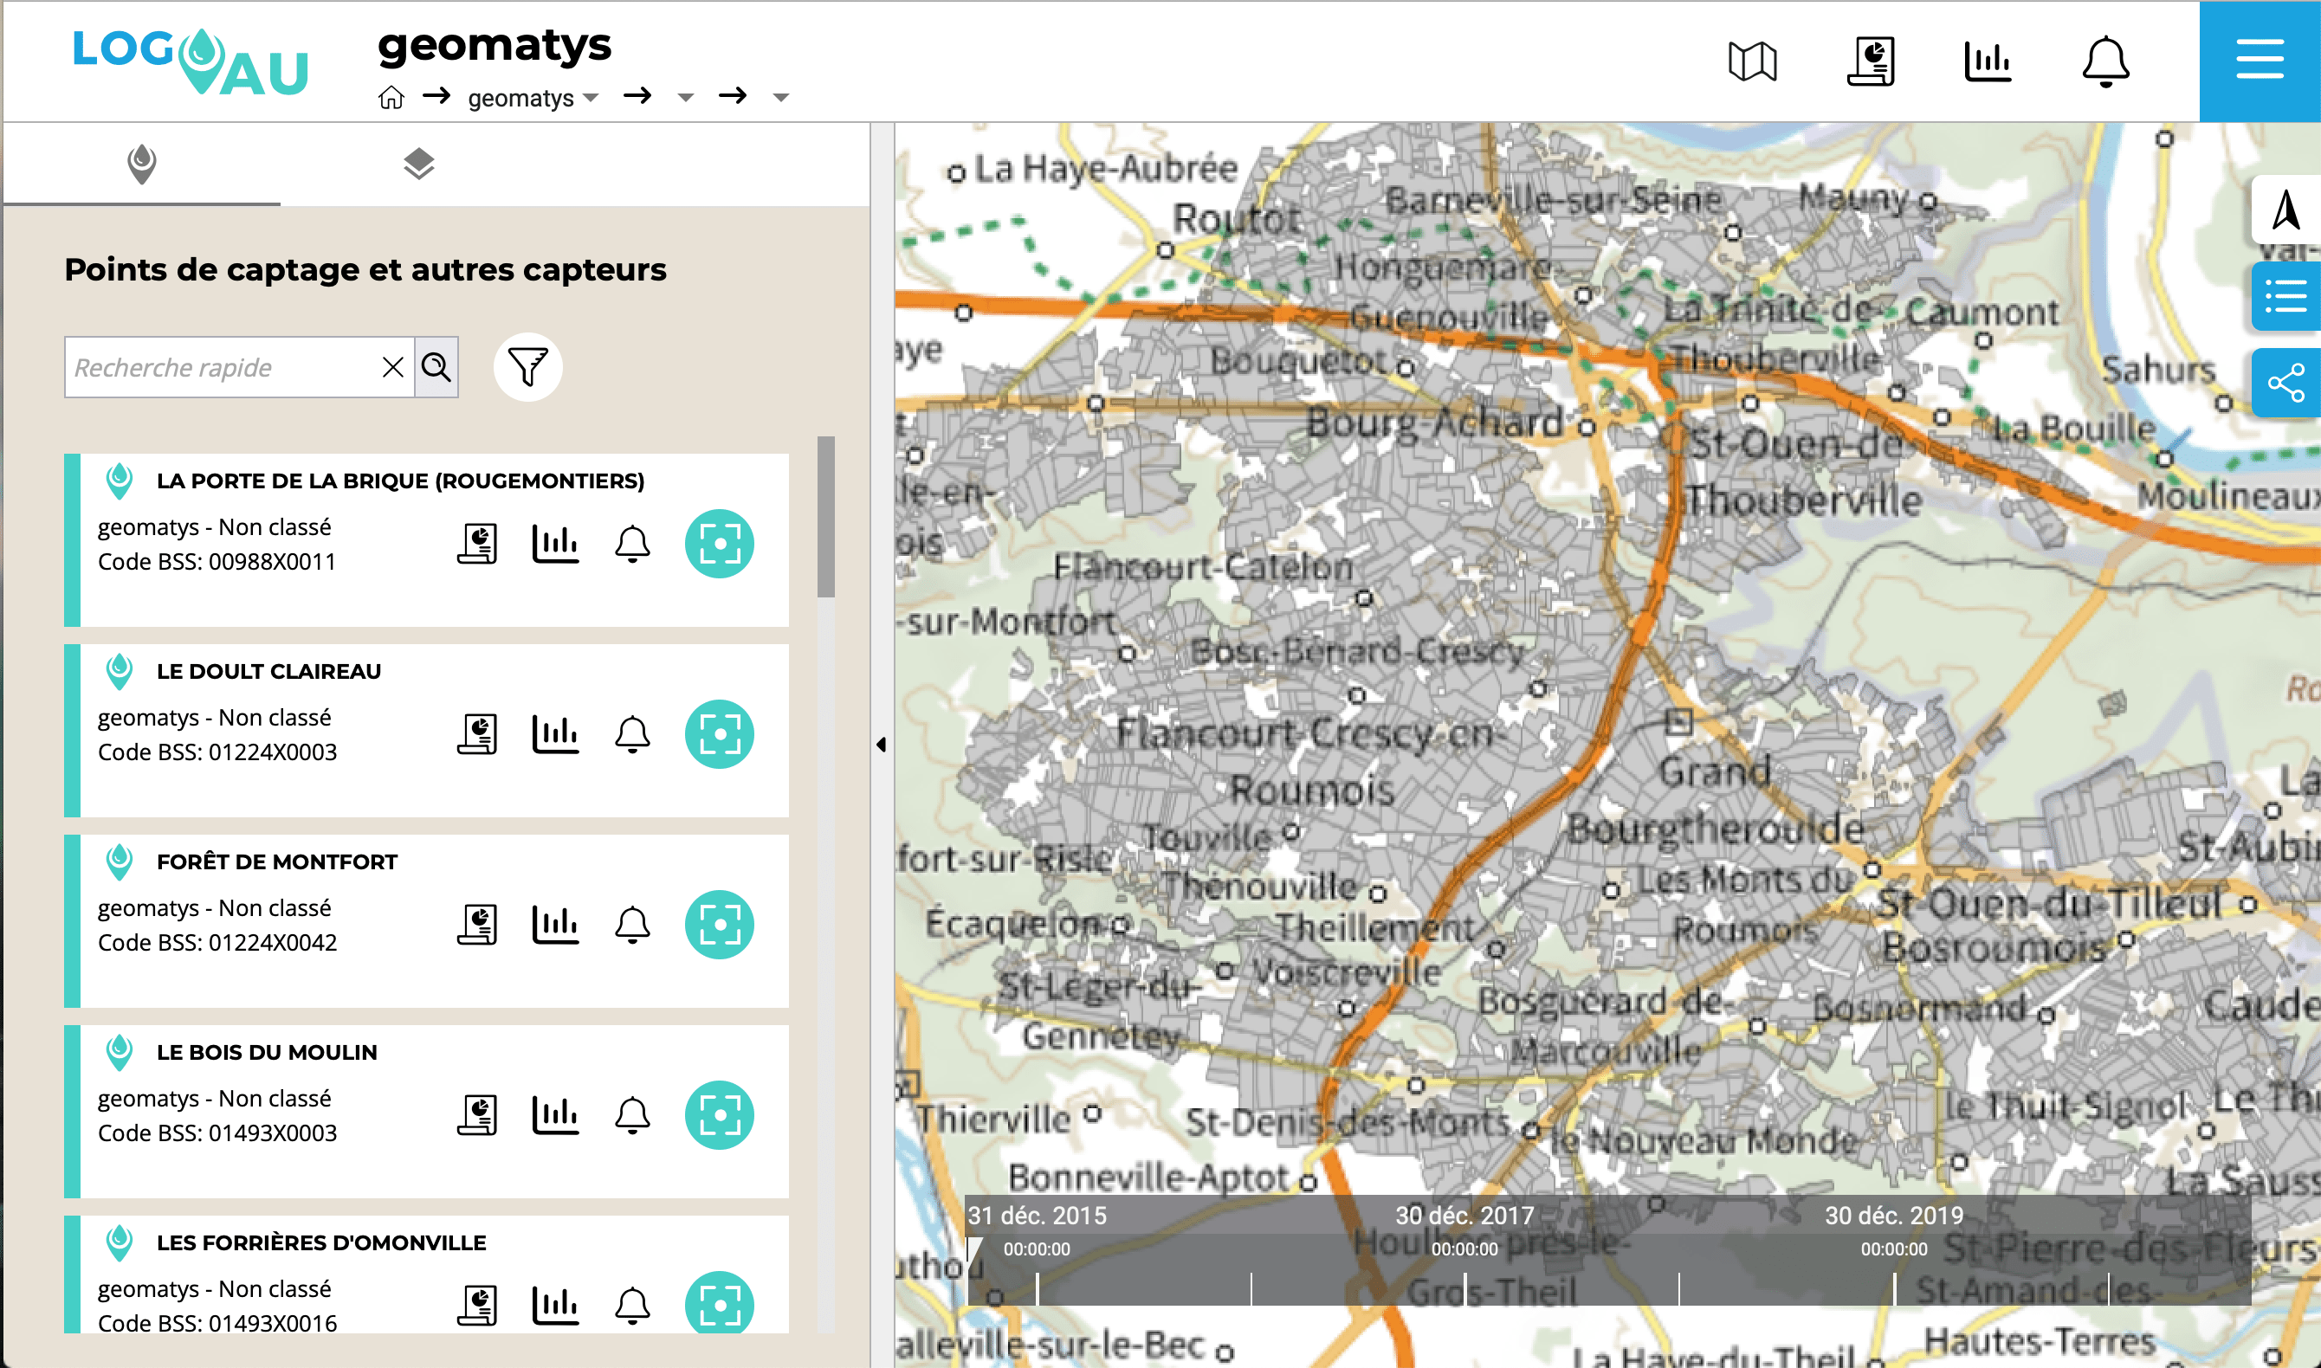Open chart for La Porte de la Brique
This screenshot has height=1368, width=2321.
(556, 544)
